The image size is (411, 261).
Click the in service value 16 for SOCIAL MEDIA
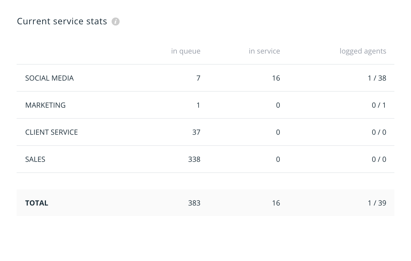[x=276, y=78]
